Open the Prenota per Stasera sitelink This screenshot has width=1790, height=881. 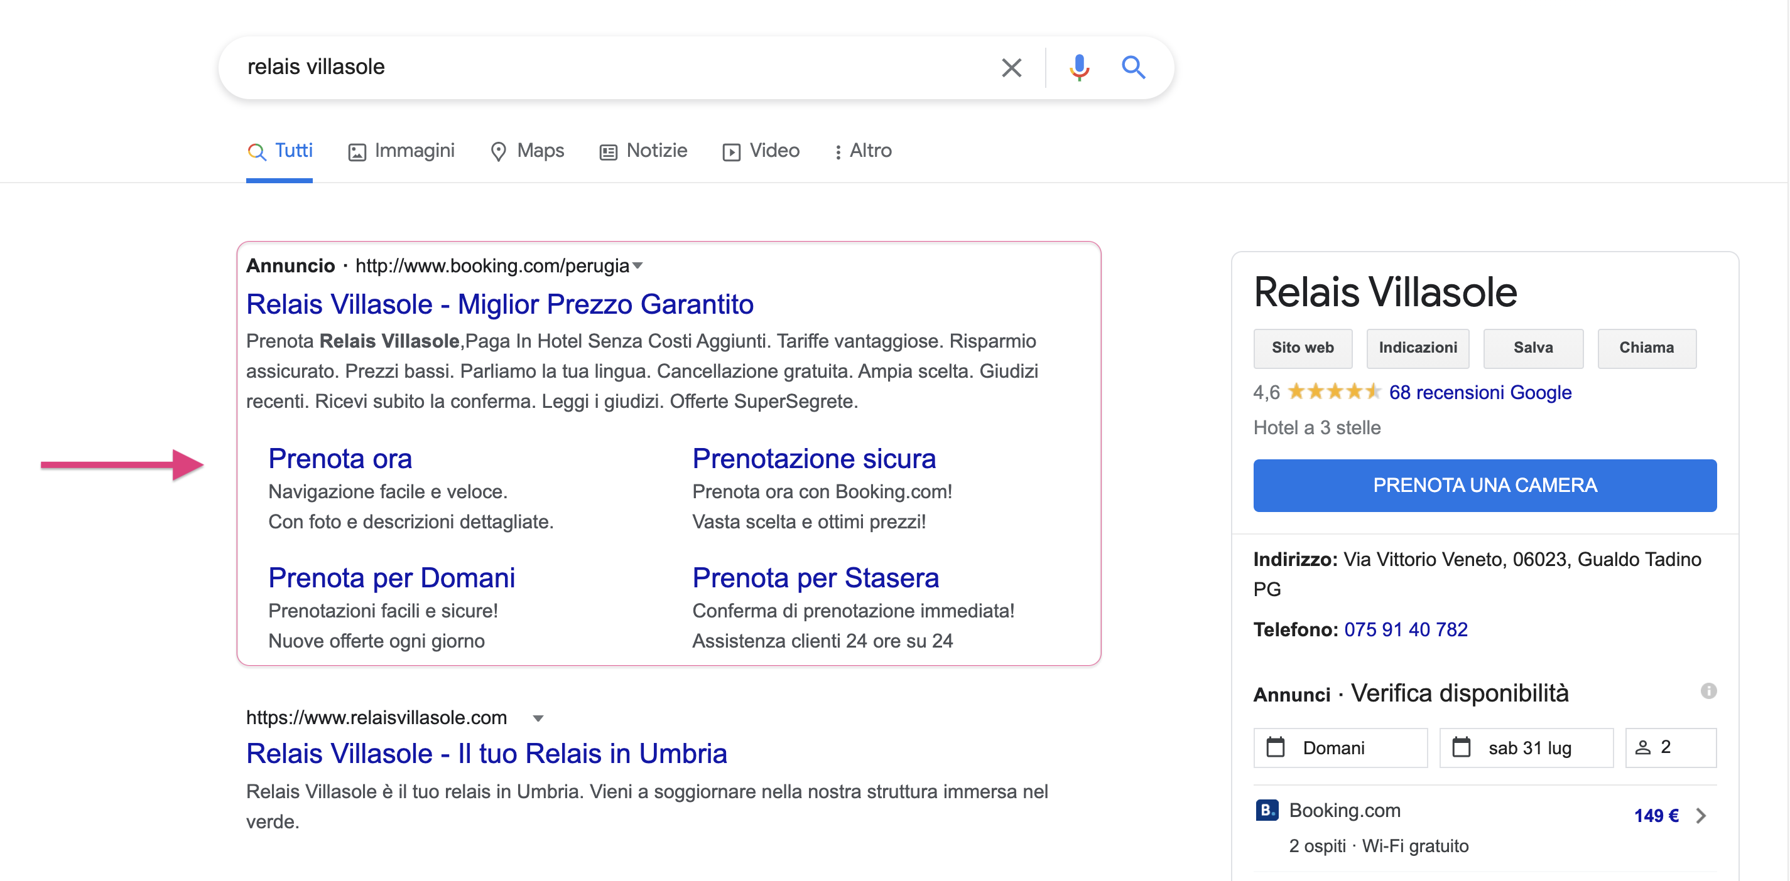click(815, 578)
